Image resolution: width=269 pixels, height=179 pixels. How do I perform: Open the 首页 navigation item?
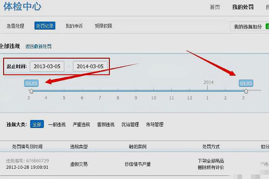click(215, 8)
